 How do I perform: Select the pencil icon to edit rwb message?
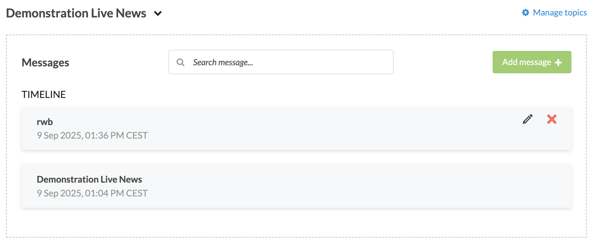[527, 120]
